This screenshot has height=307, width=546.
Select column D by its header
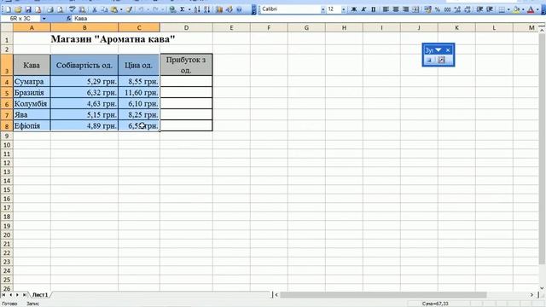tap(186, 27)
